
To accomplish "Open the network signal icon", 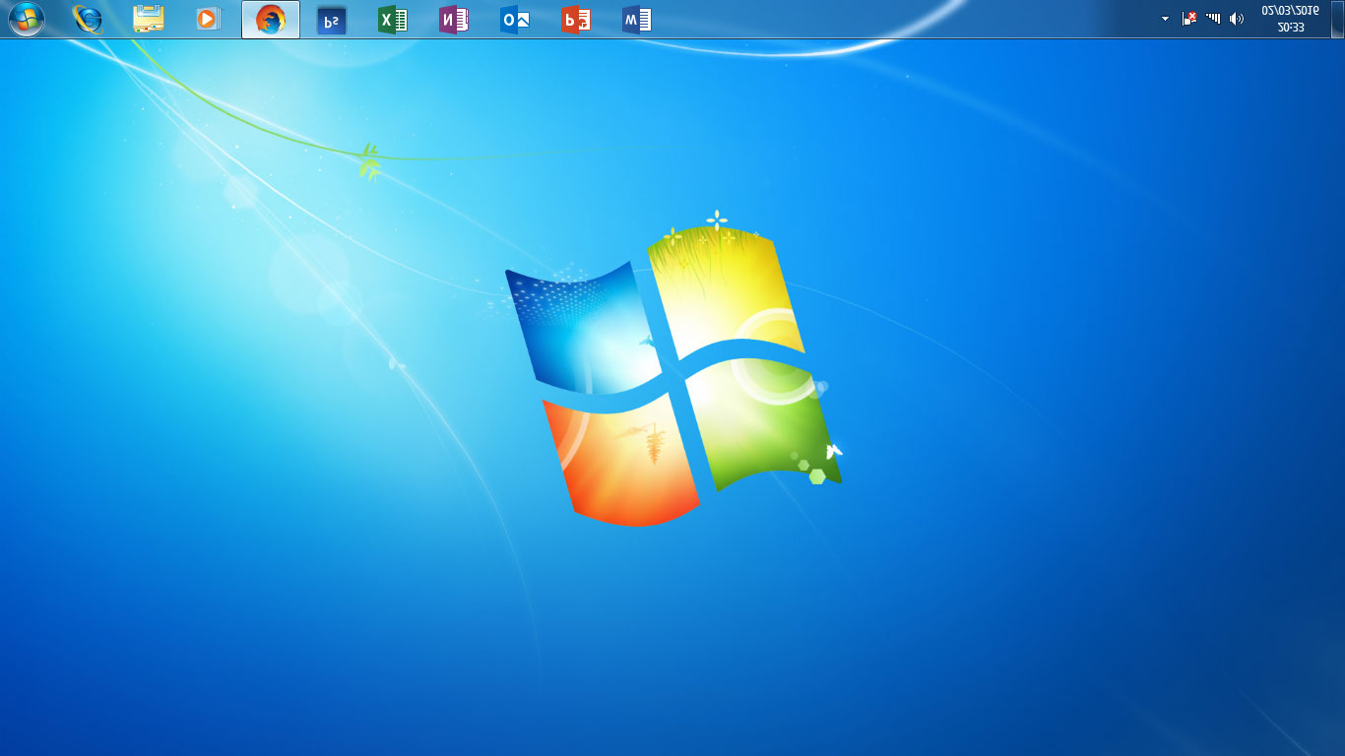I will pyautogui.click(x=1213, y=19).
